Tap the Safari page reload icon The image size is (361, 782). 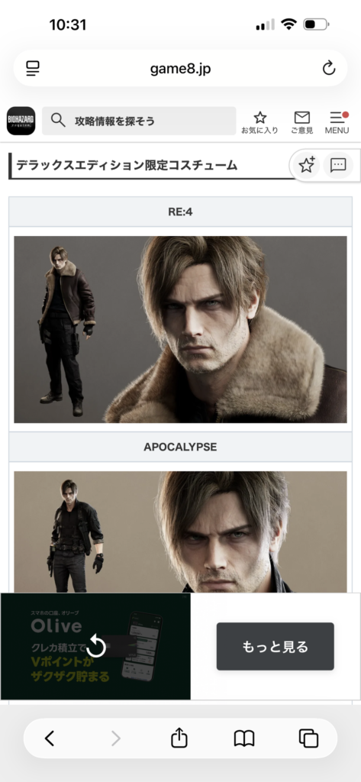tap(329, 68)
